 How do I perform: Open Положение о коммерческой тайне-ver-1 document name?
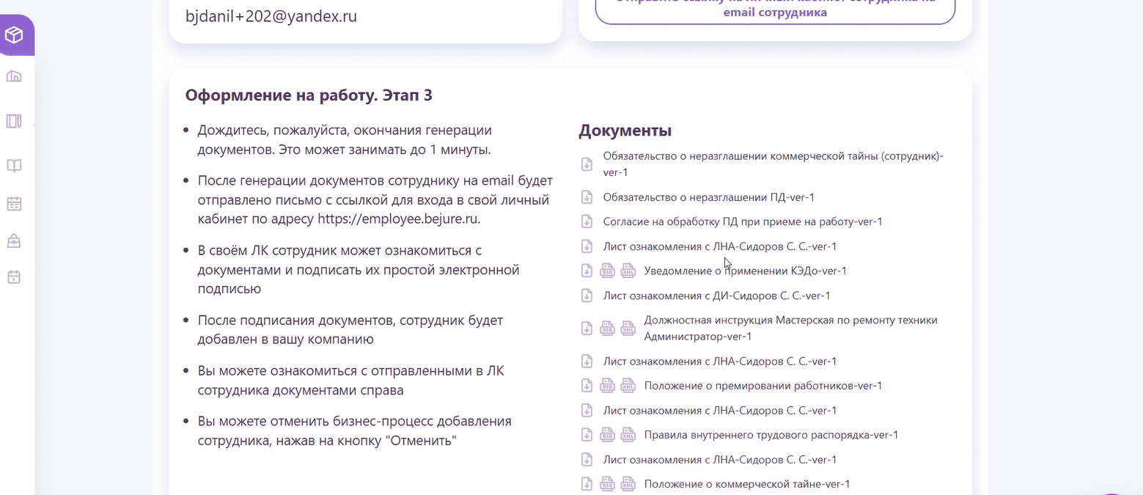pos(747,484)
